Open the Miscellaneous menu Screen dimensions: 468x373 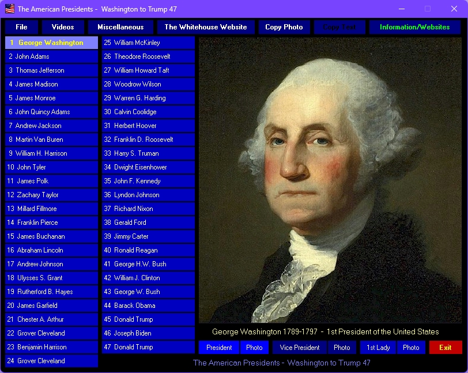[120, 27]
